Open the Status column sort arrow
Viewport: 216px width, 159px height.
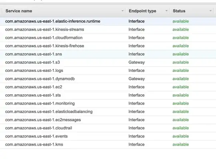[x=210, y=11]
